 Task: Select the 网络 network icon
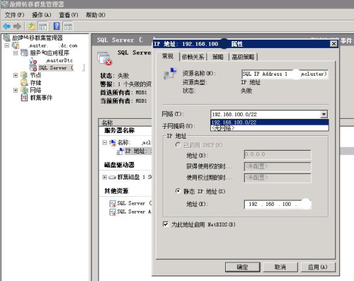pyautogui.click(x=24, y=90)
